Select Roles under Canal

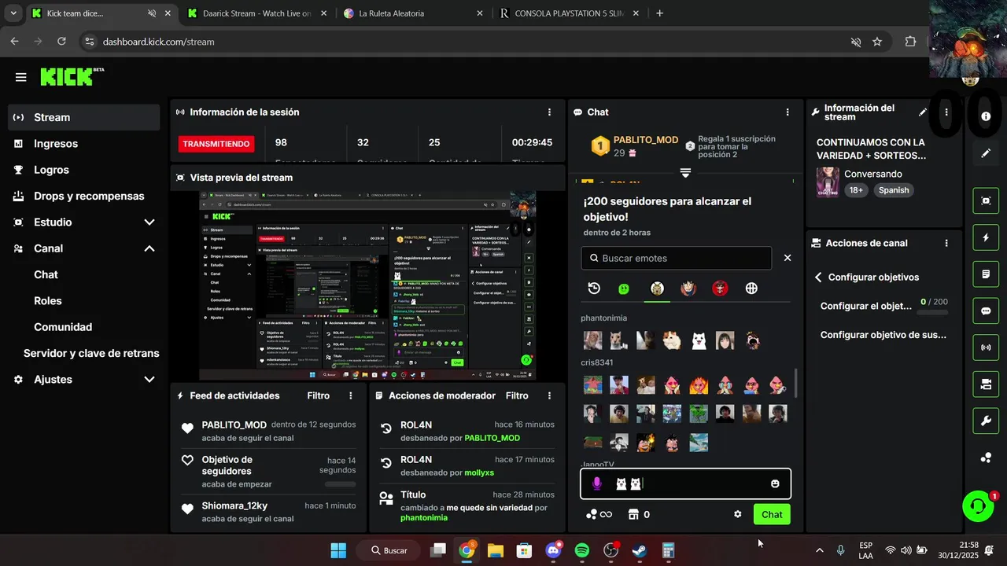48,301
